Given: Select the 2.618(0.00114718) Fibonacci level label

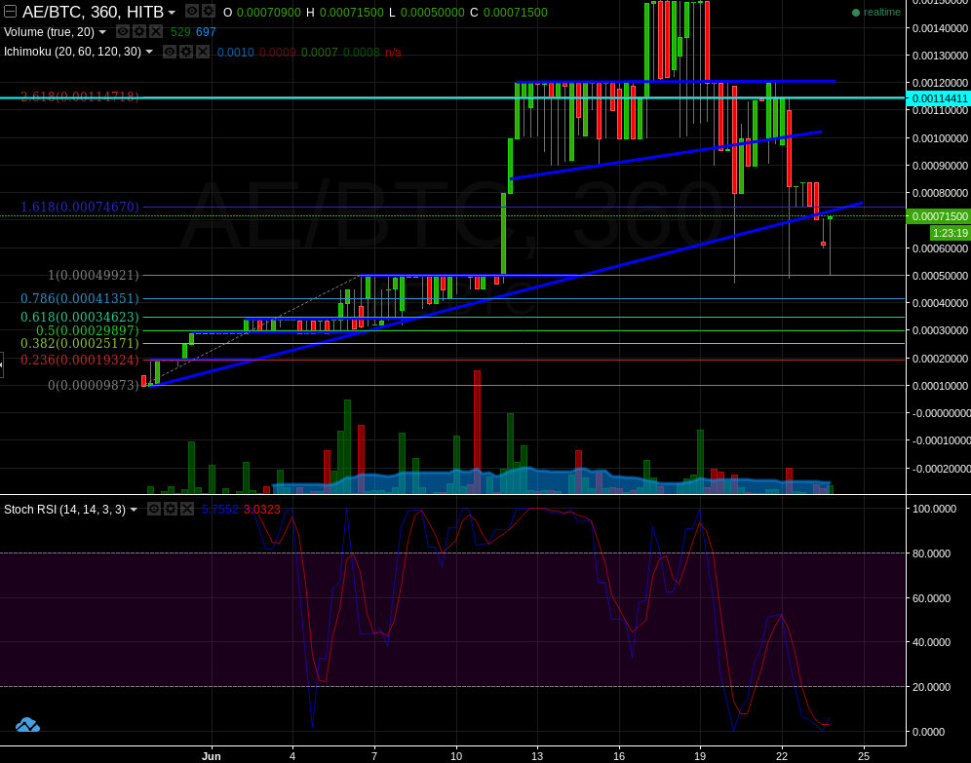Looking at the screenshot, I should (80, 96).
